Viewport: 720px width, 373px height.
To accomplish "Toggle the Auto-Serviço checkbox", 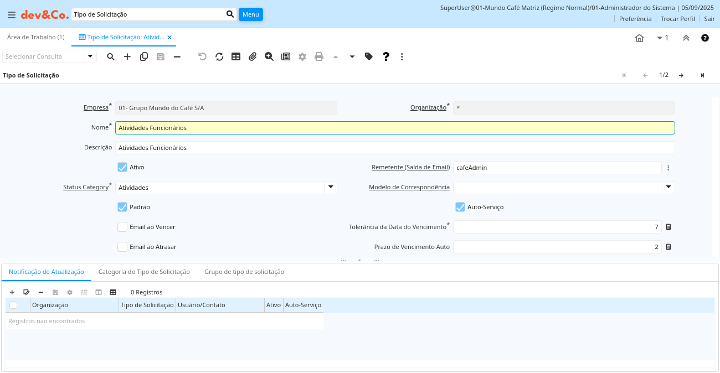I will click(x=460, y=207).
